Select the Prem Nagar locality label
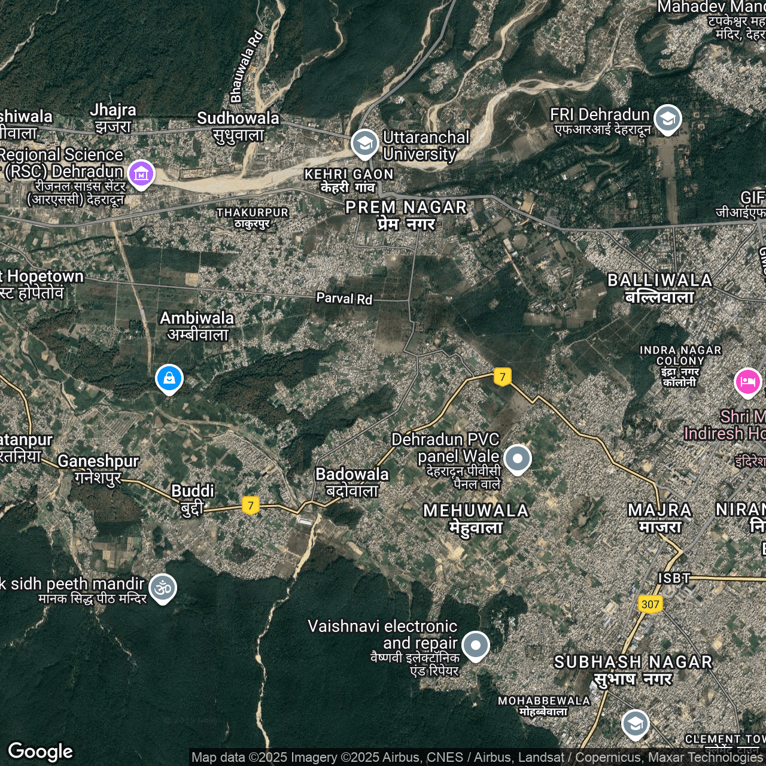766x766 pixels. click(406, 215)
